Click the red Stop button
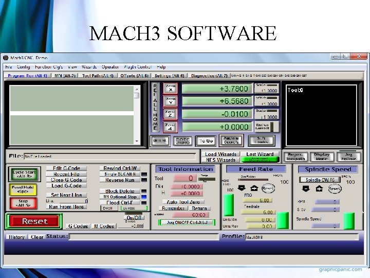The image size is (370, 278). click(23, 203)
